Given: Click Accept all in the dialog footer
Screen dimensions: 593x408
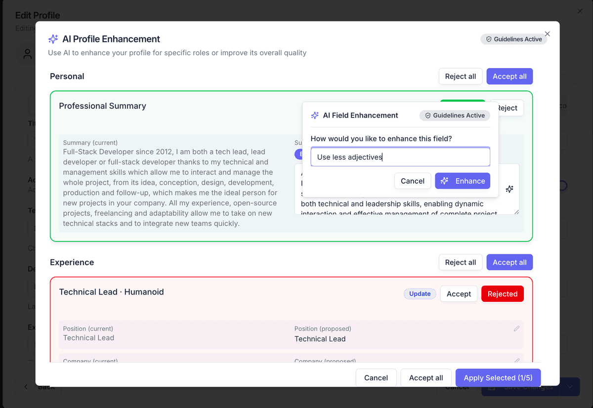Looking at the screenshot, I should (425, 378).
